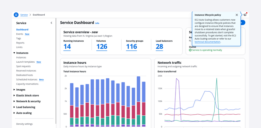Go to Launch templates navigation item

[x=25, y=62]
